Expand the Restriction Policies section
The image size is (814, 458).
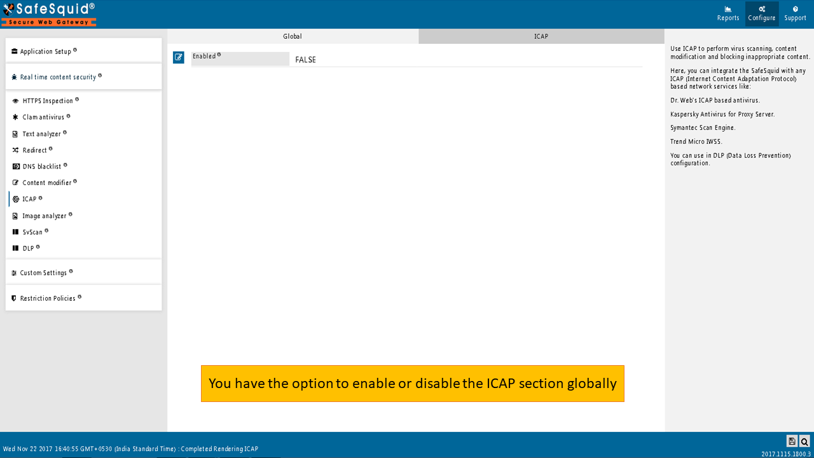point(48,298)
